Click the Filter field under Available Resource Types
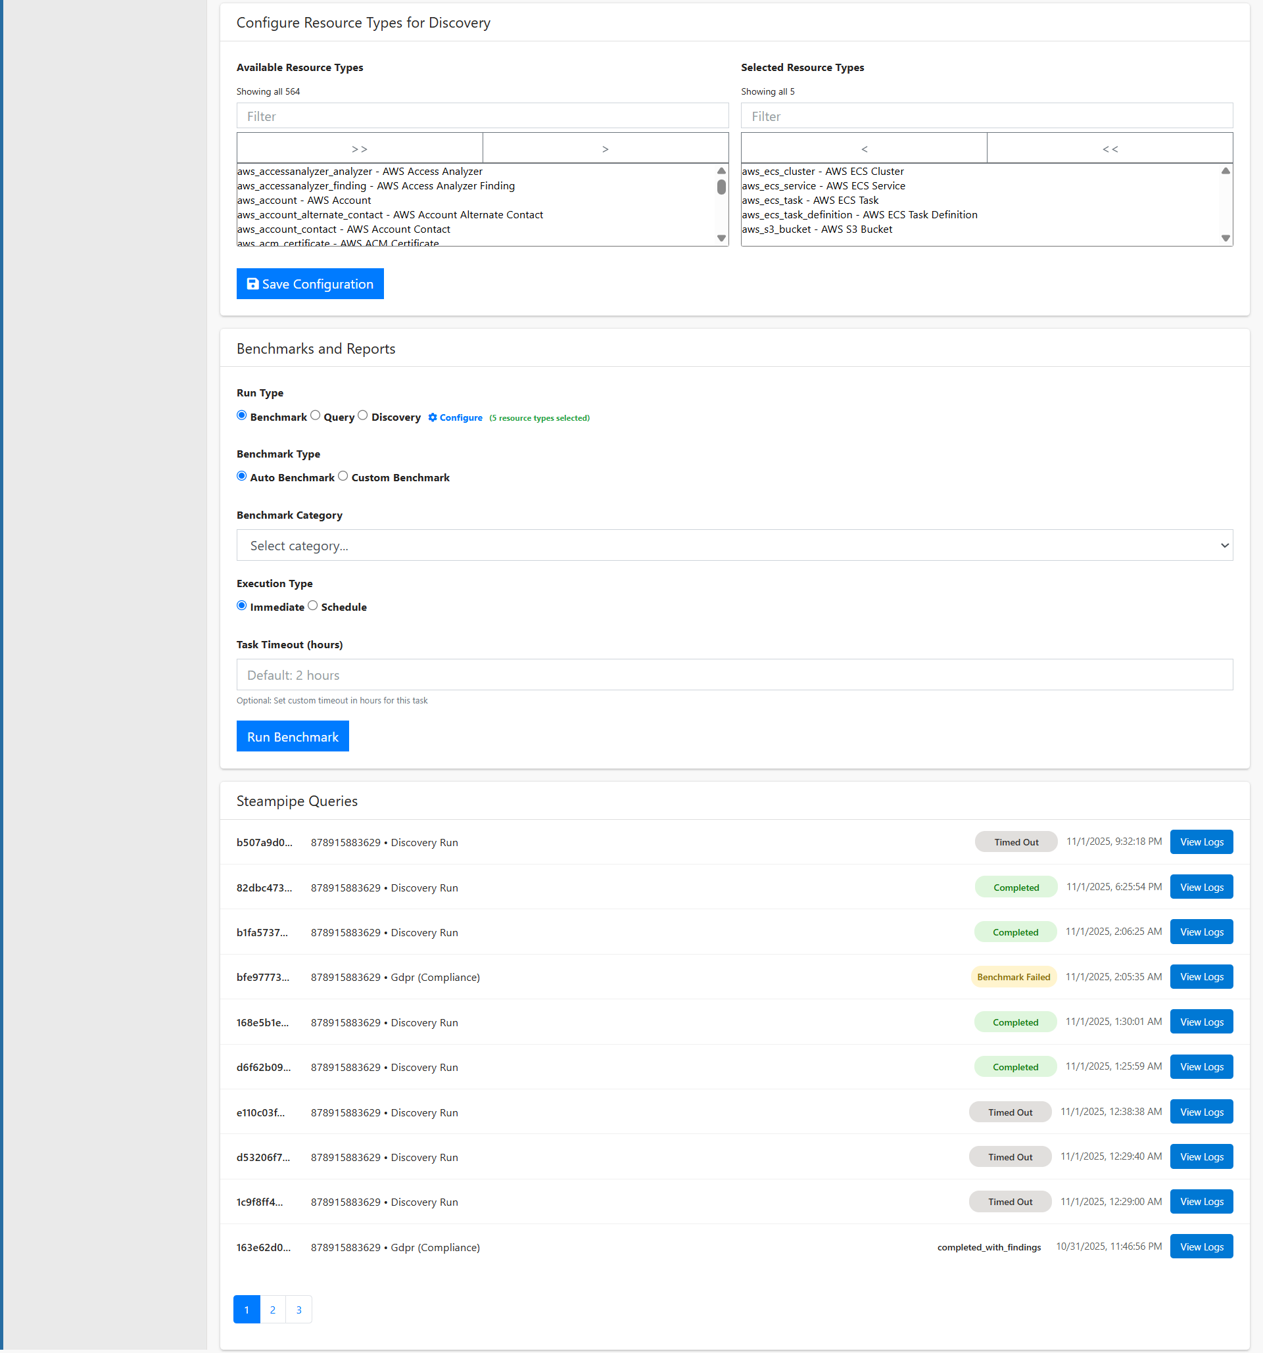1263x1353 pixels. (483, 116)
